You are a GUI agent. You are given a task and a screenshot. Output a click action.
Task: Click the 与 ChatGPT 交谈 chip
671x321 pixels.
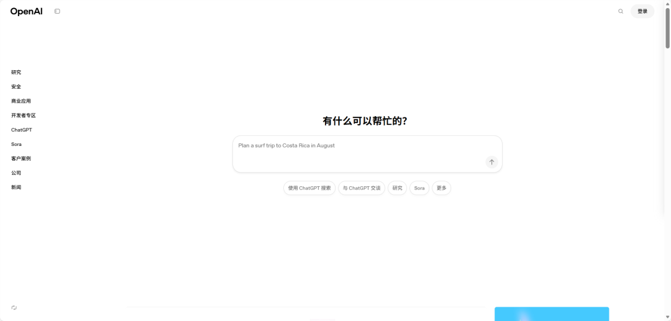point(362,188)
